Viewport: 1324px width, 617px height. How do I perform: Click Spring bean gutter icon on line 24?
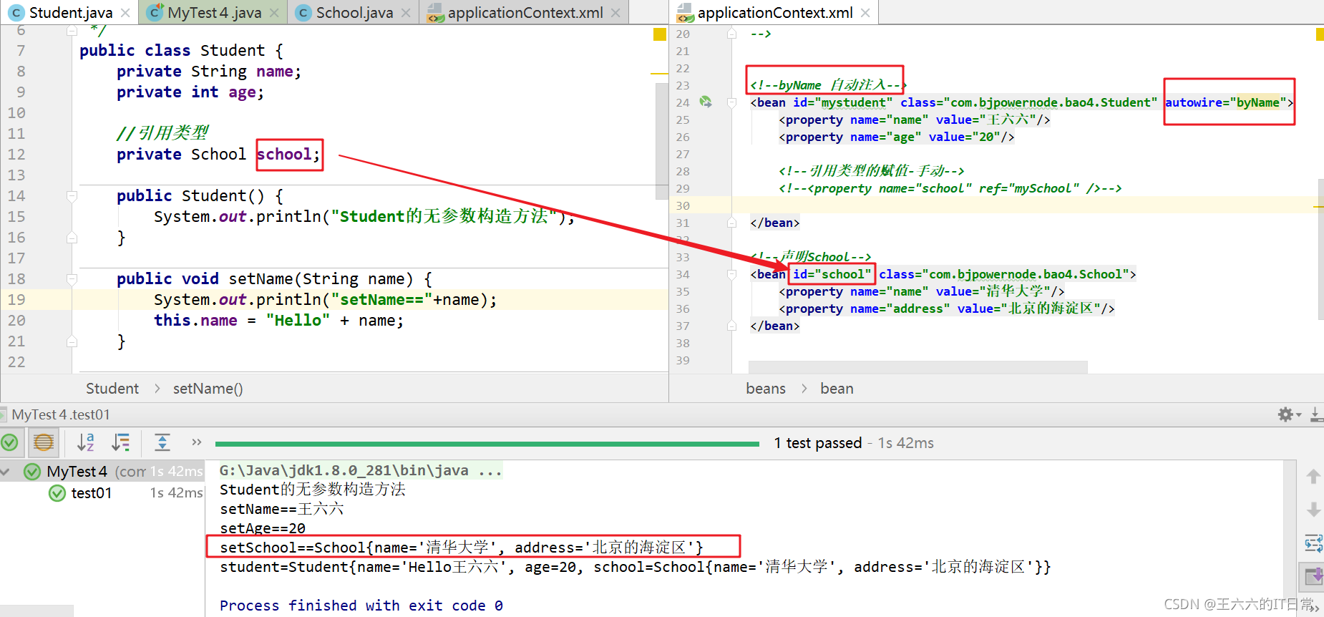pos(706,102)
